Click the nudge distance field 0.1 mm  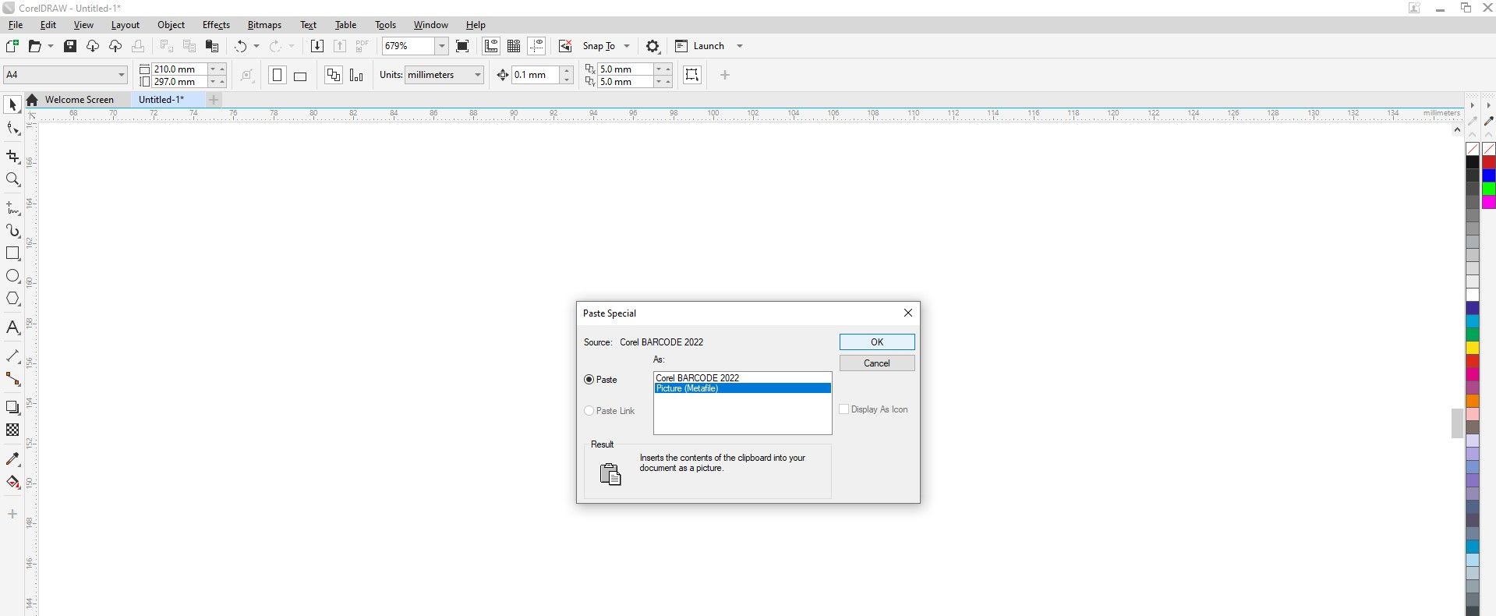pyautogui.click(x=536, y=75)
